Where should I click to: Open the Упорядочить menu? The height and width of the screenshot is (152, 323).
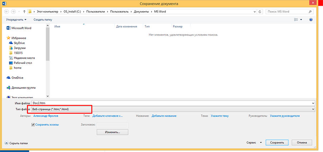tap(16, 20)
